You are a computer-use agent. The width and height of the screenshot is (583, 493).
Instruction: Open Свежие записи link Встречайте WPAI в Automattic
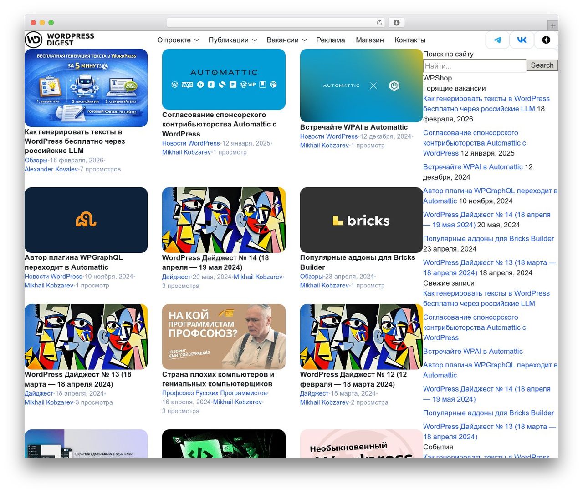pos(473,352)
